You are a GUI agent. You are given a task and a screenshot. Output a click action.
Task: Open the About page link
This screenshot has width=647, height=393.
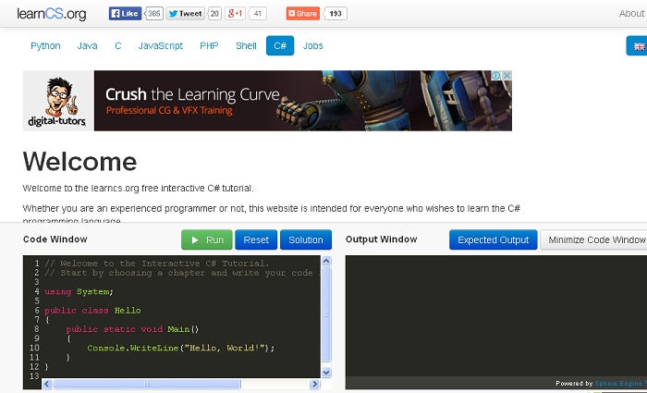(x=631, y=14)
